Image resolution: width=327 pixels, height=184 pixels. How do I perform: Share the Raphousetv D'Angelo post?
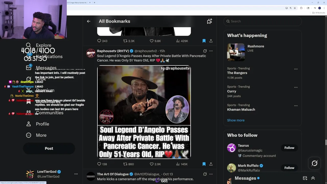(211, 164)
